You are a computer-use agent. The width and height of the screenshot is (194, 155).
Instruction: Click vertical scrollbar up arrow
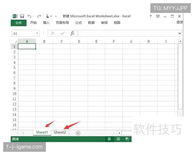click(180, 41)
